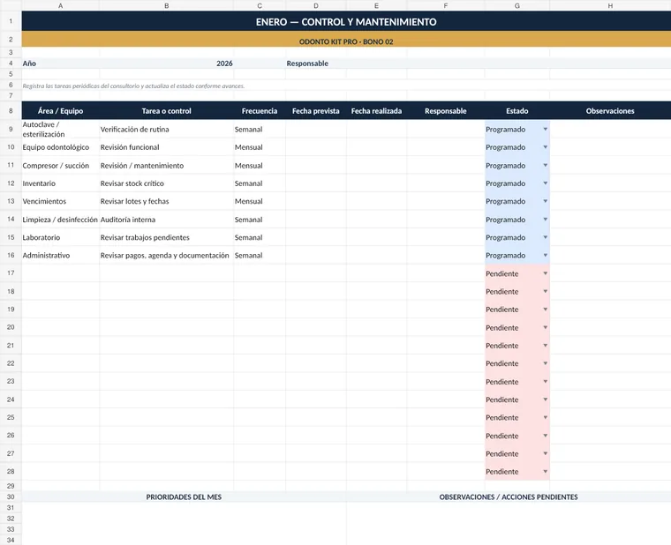Screen dimensions: 671x545
Task: Open the Pendiente dropdown in row 21
Action: click(x=546, y=346)
